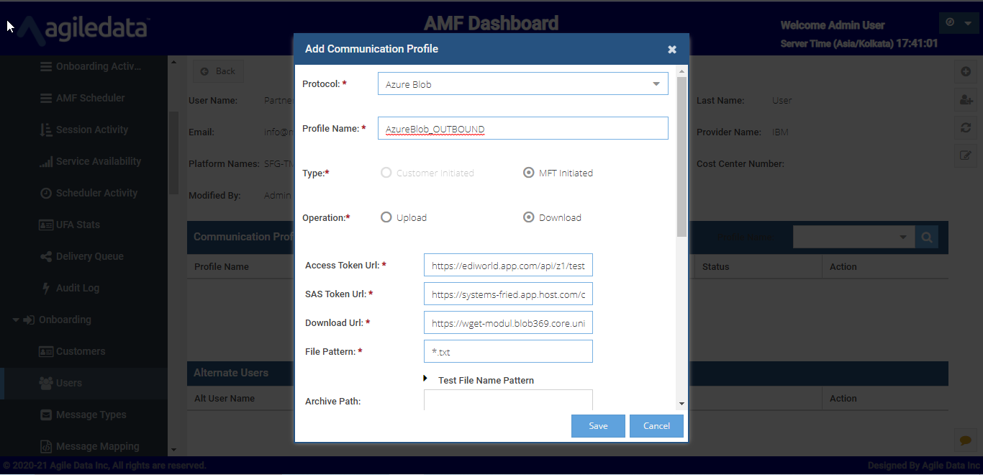Viewport: 983px width, 475px height.
Task: Close the Add Communication Profile dialog
Action: point(672,49)
